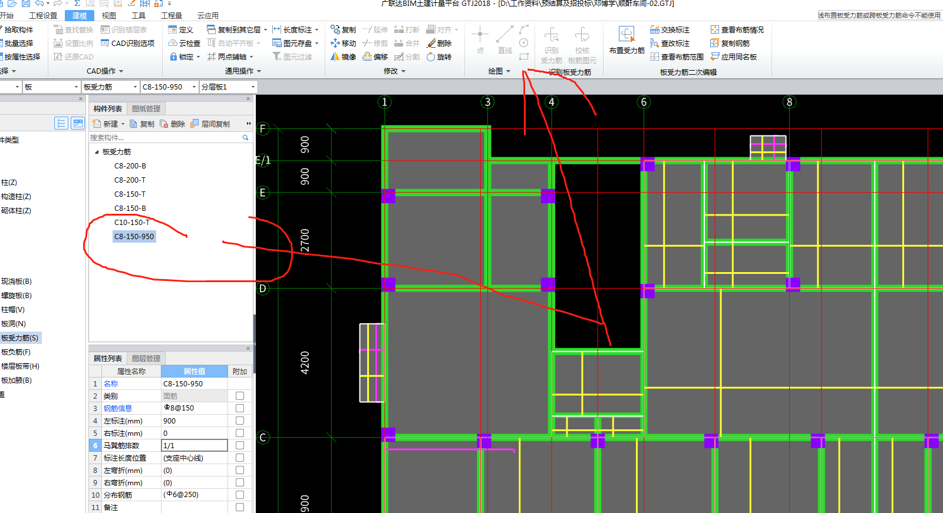Select 楼层板带(H) in the left navigation
Image resolution: width=943 pixels, height=513 pixels.
click(20, 366)
